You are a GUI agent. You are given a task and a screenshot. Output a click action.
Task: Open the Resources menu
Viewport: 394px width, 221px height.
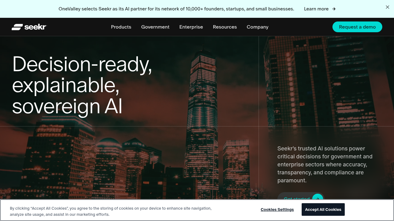(x=225, y=27)
